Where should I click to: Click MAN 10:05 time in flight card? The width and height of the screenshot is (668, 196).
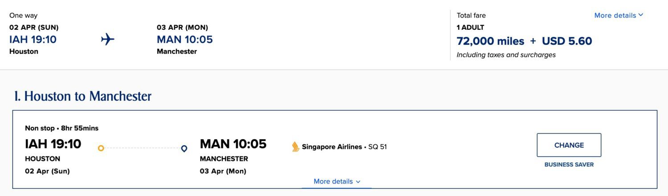(x=233, y=144)
